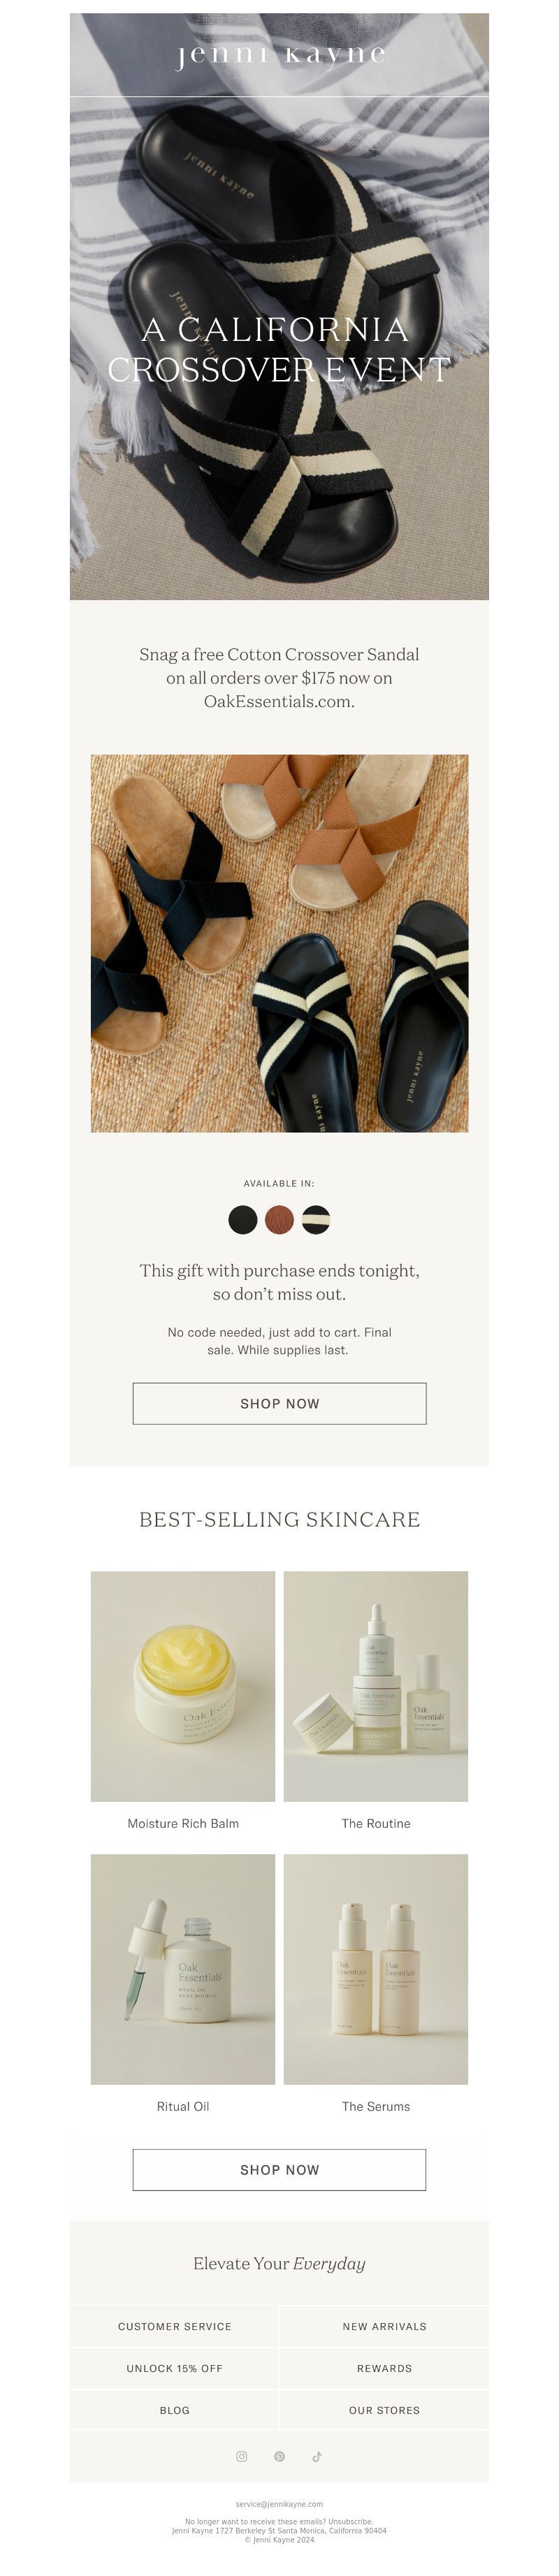Select the brown sandal color swatch
The width and height of the screenshot is (559, 2576).
tap(279, 1220)
